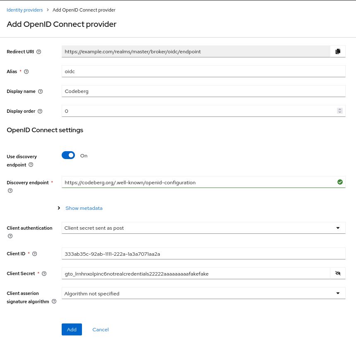Show help for Use discovery endpoint

pos(31,164)
